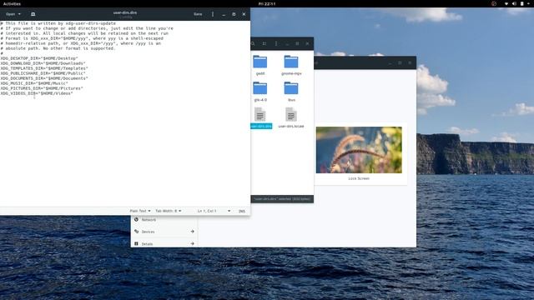Open the Plain Text language dropdown
This screenshot has width=534, height=300.
140,211
